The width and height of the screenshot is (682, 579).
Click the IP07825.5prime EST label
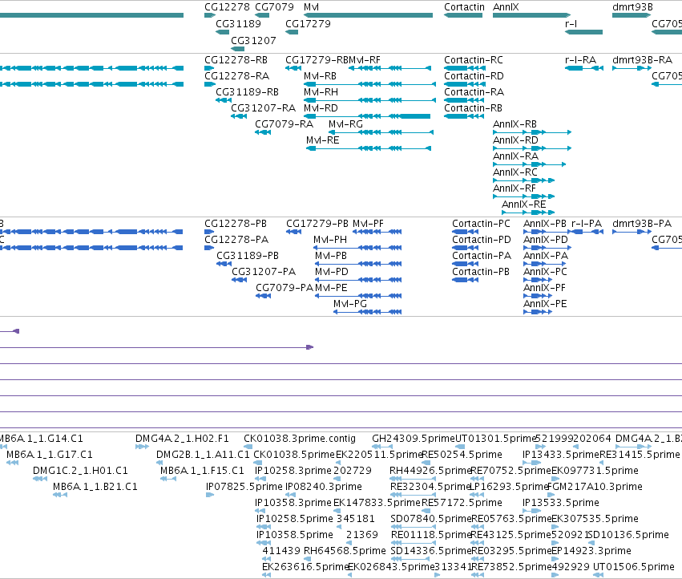click(244, 486)
